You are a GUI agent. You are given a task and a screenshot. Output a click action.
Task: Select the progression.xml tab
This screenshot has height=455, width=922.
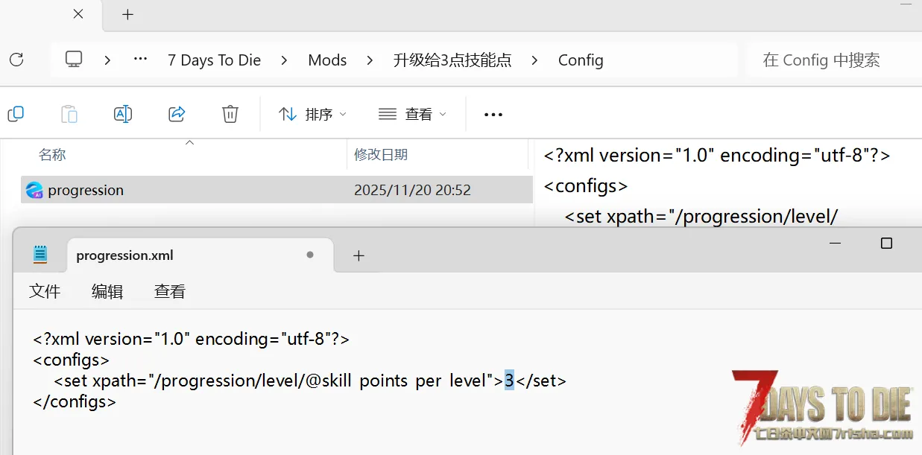(x=124, y=255)
